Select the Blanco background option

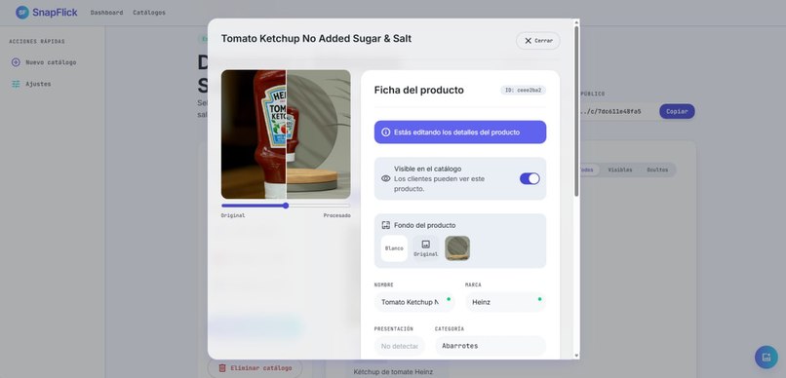point(394,248)
